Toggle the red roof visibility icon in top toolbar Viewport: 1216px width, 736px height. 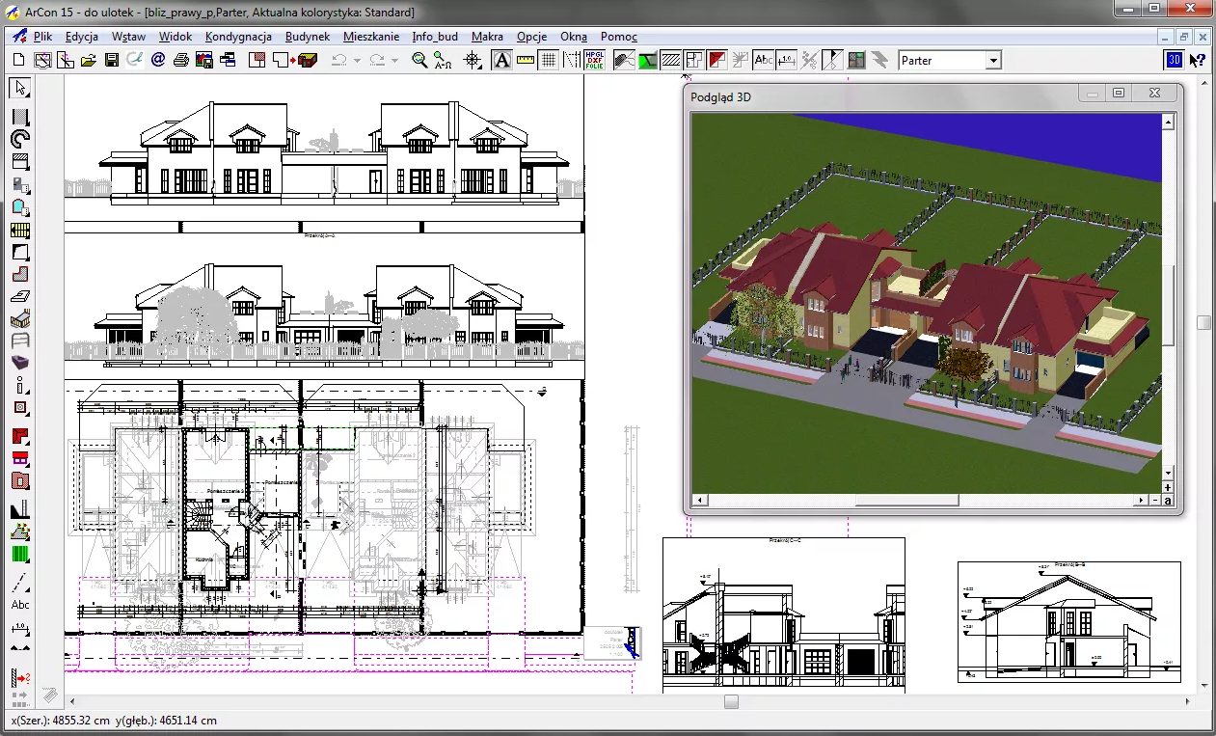tap(716, 60)
